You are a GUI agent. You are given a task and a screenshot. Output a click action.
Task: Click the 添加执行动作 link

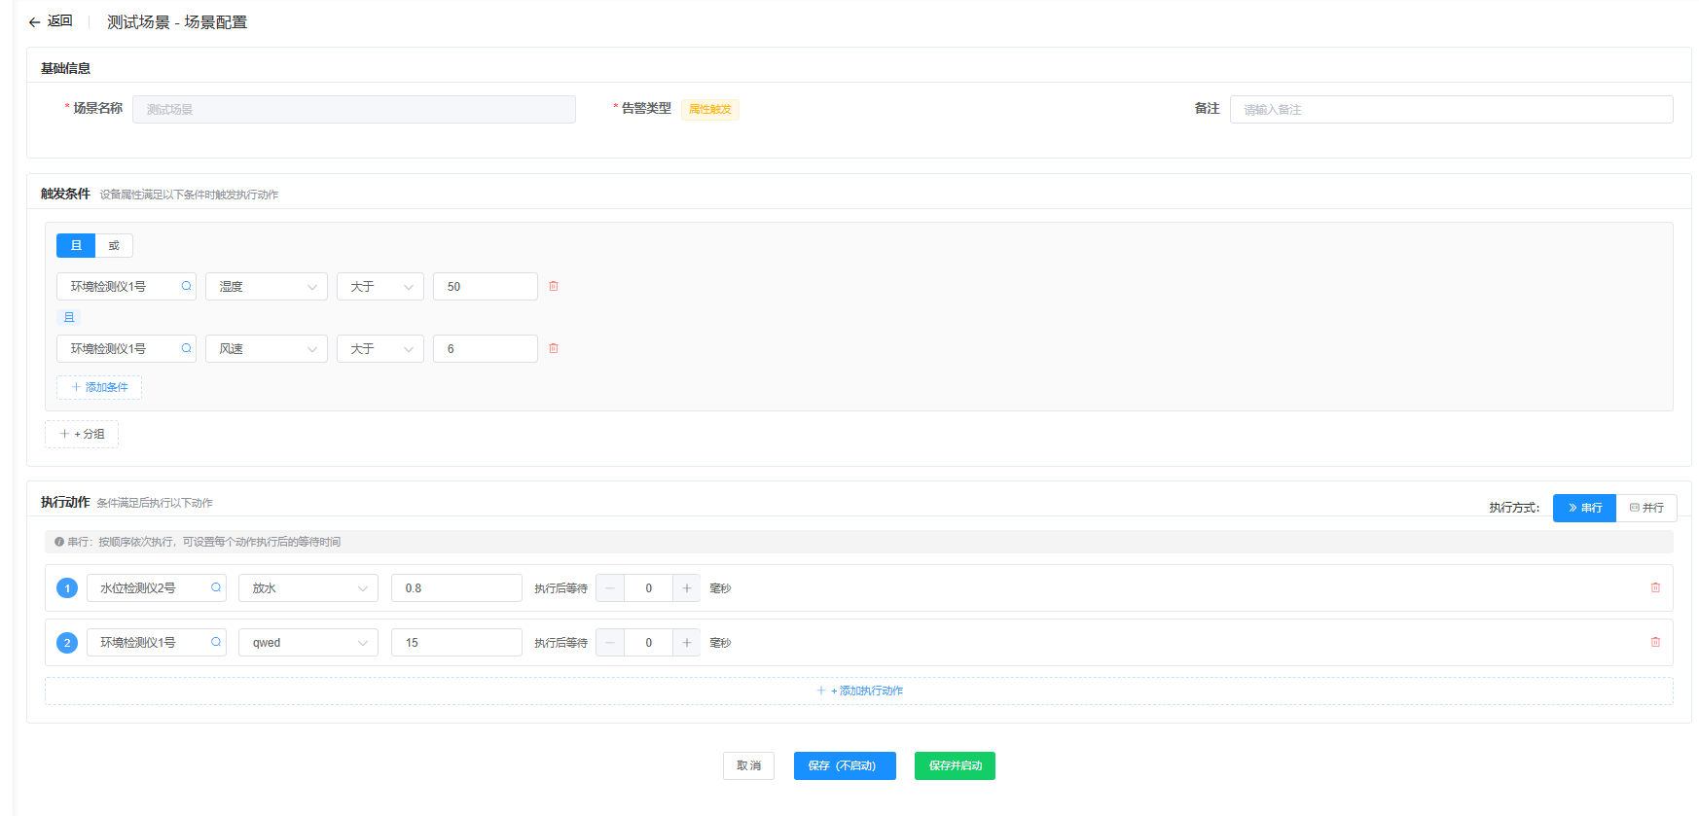(859, 691)
